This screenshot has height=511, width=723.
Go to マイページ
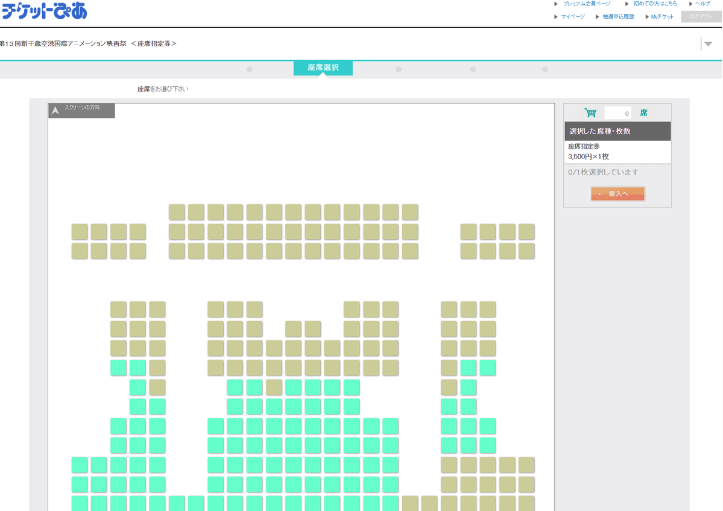[x=573, y=17]
